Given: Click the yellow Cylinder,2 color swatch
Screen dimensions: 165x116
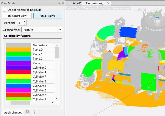Looking at the screenshot, I should pyautogui.click(x=19, y=77).
